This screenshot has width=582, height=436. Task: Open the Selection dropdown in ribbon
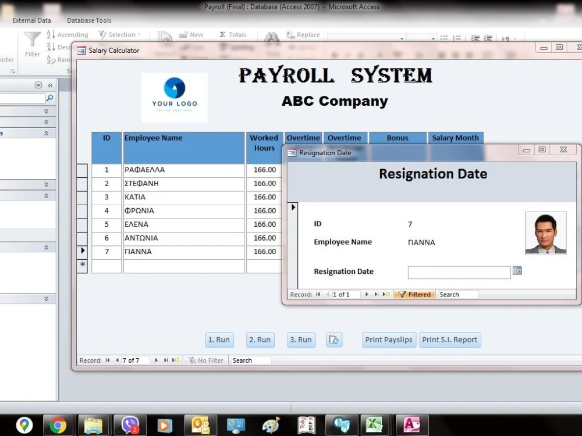click(x=120, y=34)
